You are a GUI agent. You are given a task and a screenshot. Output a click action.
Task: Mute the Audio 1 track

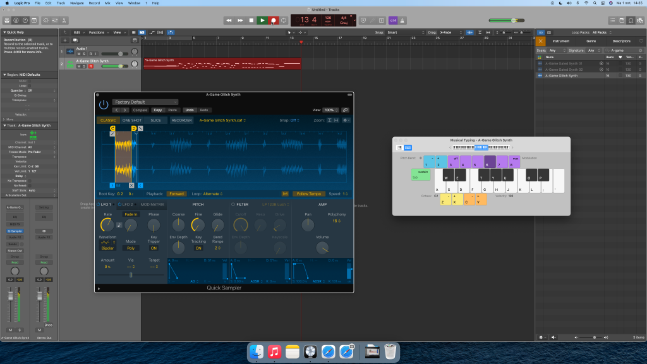pos(78,53)
